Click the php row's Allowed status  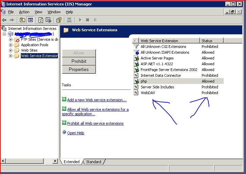click(x=208, y=81)
